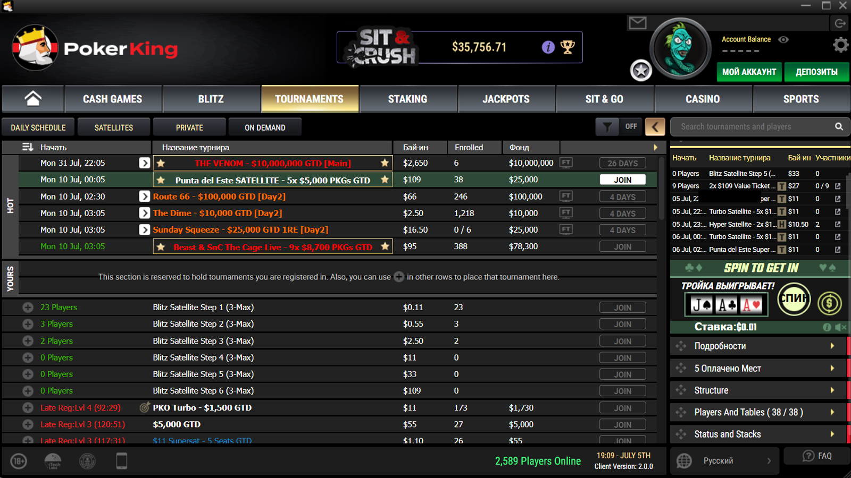
Task: Click the green ДЕПОЗИТЫ button
Action: click(x=816, y=72)
